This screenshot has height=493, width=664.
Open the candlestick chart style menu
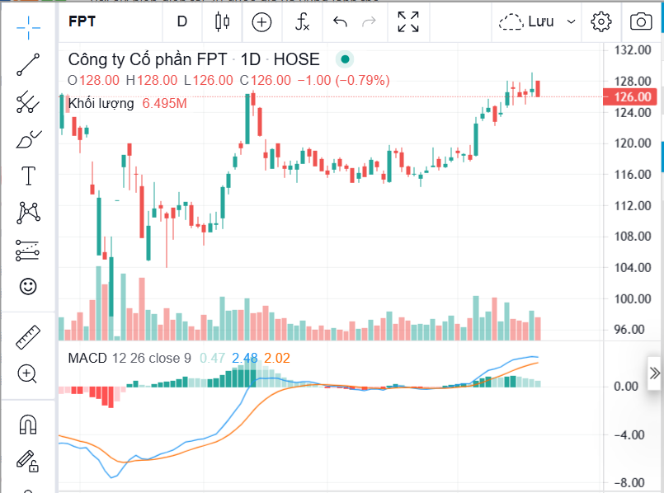[223, 21]
